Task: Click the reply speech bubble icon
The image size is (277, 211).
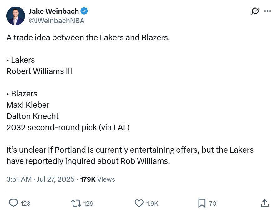Action: point(13,203)
